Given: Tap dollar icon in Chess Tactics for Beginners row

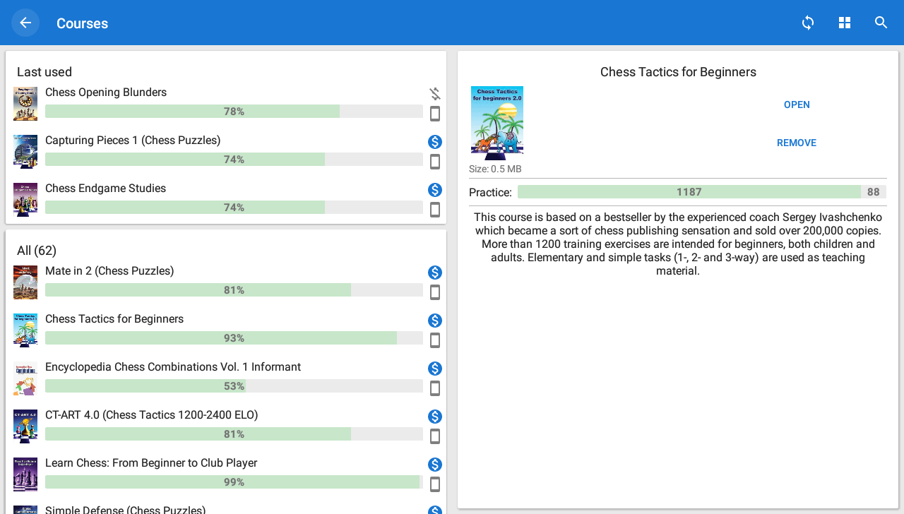Looking at the screenshot, I should tap(435, 321).
